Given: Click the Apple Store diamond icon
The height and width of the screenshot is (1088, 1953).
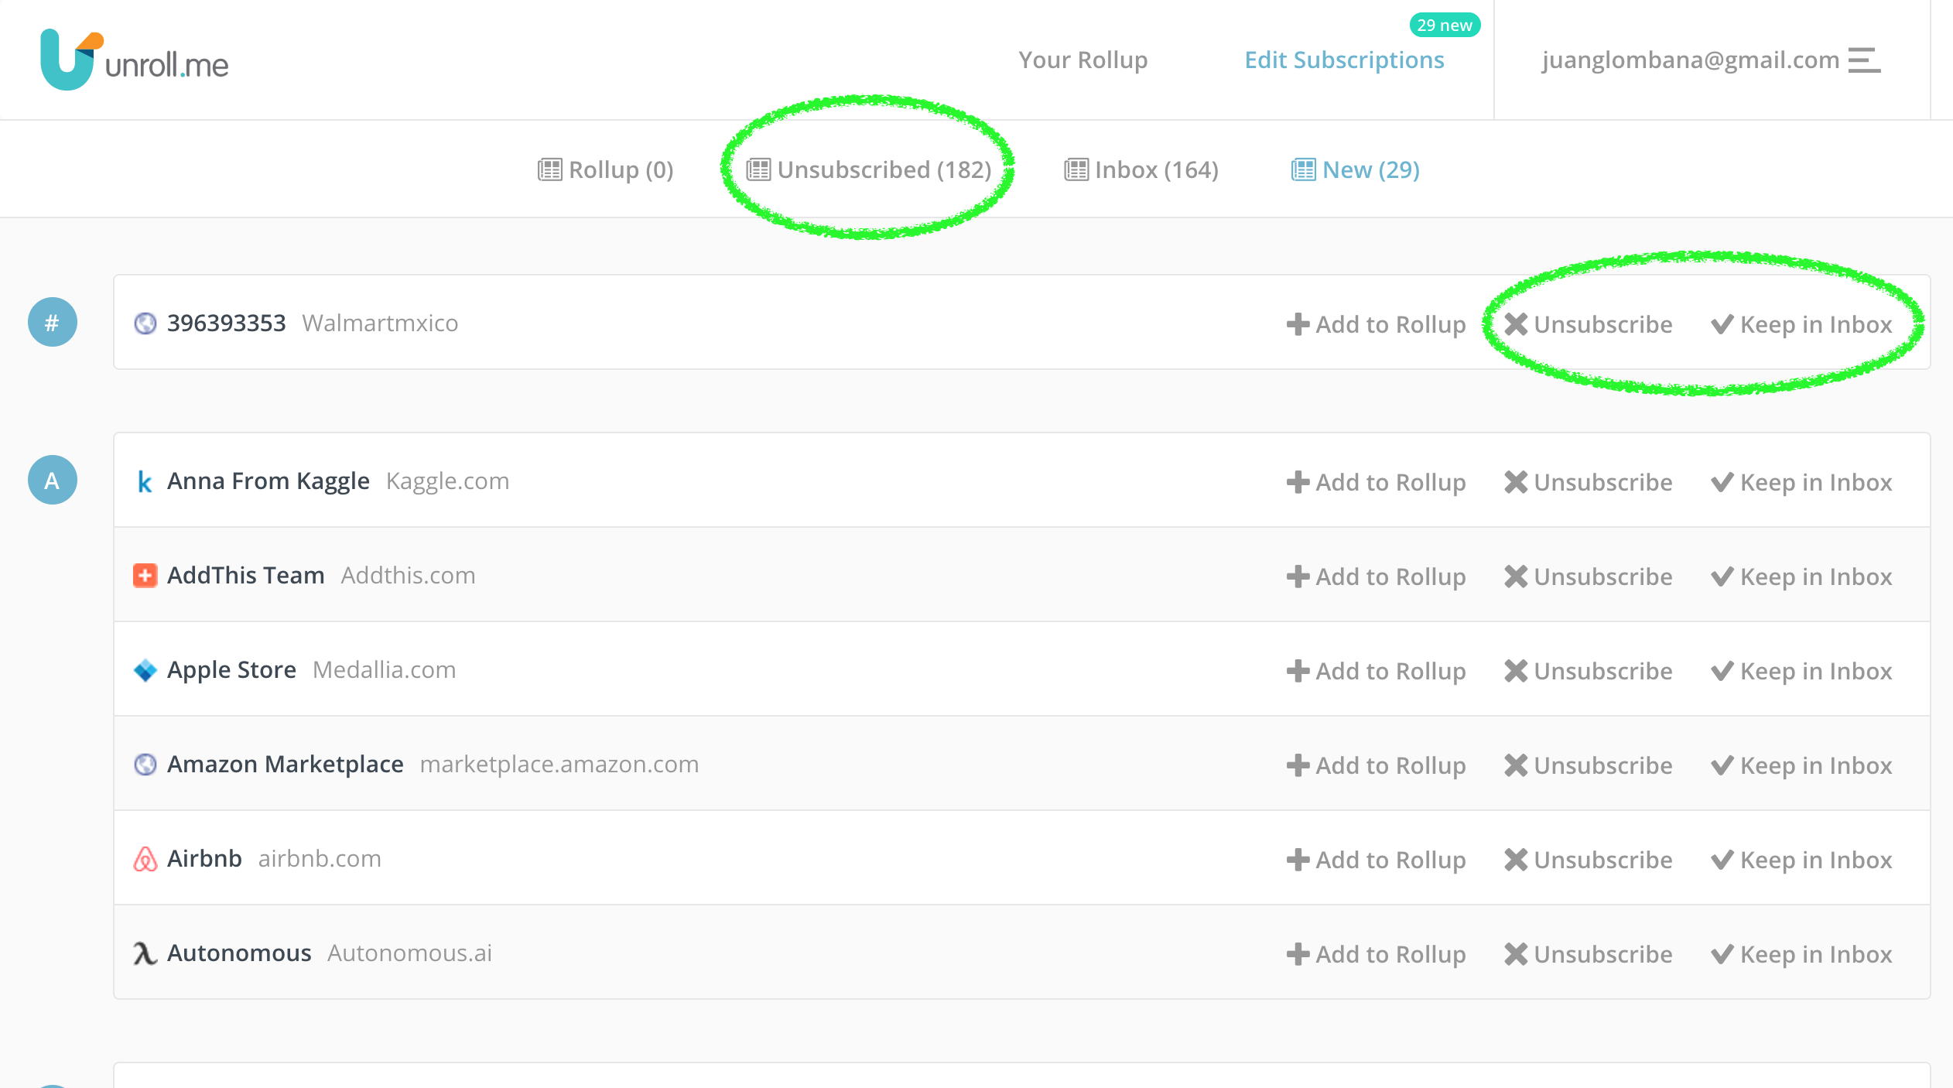Looking at the screenshot, I should [145, 670].
